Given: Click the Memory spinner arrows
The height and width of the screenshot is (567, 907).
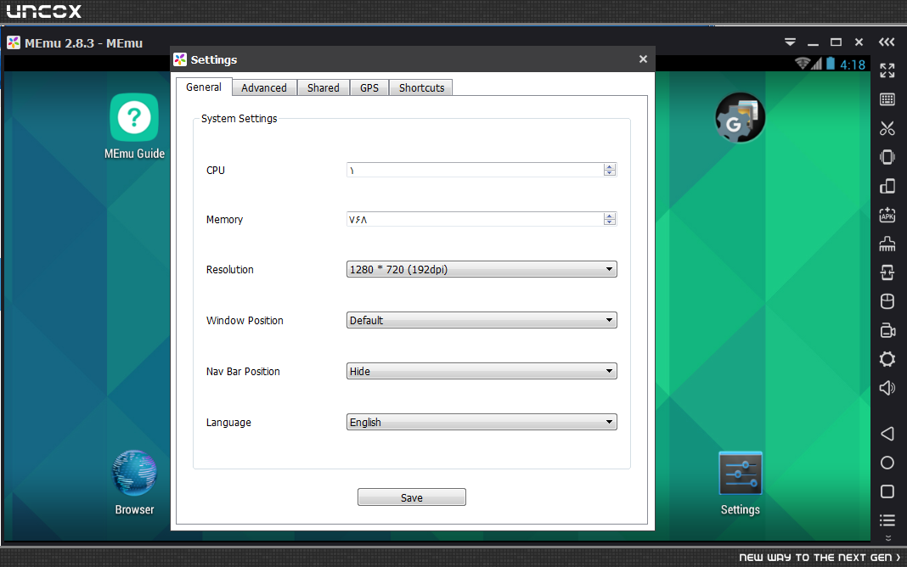Looking at the screenshot, I should (610, 219).
